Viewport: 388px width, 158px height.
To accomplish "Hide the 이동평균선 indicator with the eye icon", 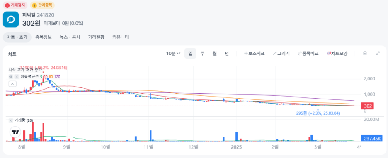I will 11,77.
